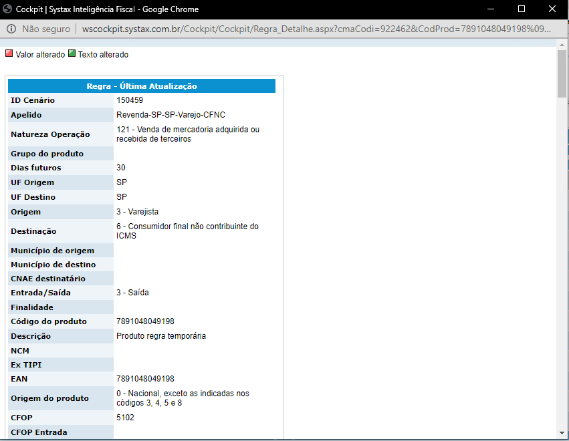
Task: Click the 'Dias futuros' label
Action: click(x=36, y=168)
